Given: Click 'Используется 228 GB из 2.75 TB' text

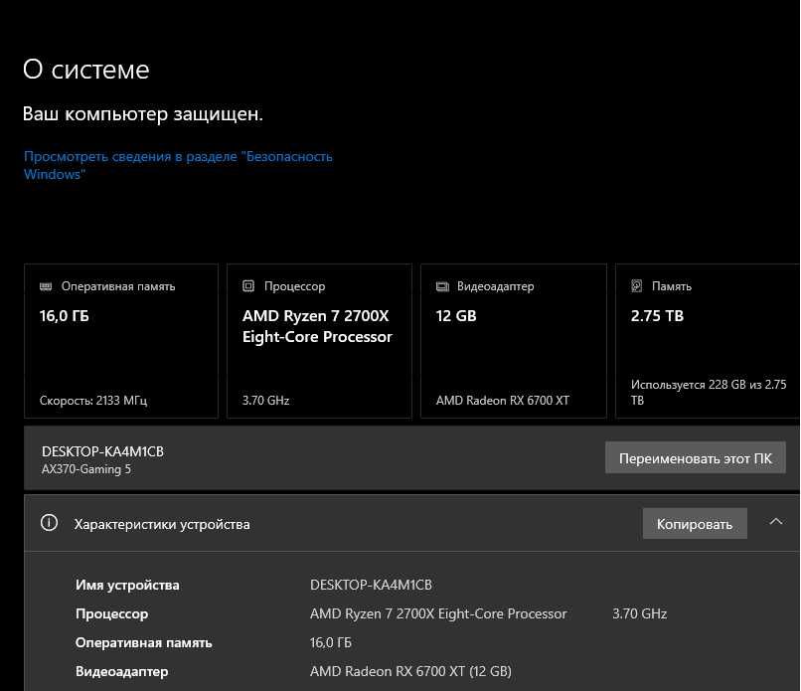Looking at the screenshot, I should click(x=709, y=392).
